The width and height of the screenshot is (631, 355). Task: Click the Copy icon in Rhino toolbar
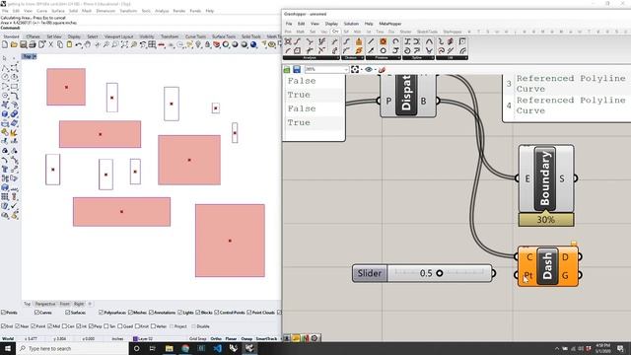click(60, 44)
